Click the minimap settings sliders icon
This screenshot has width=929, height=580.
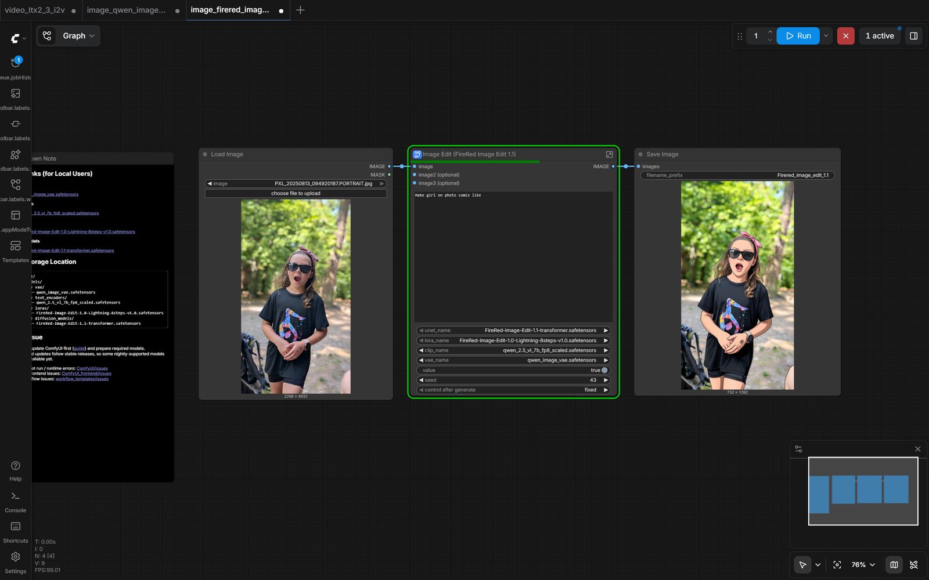pos(798,449)
